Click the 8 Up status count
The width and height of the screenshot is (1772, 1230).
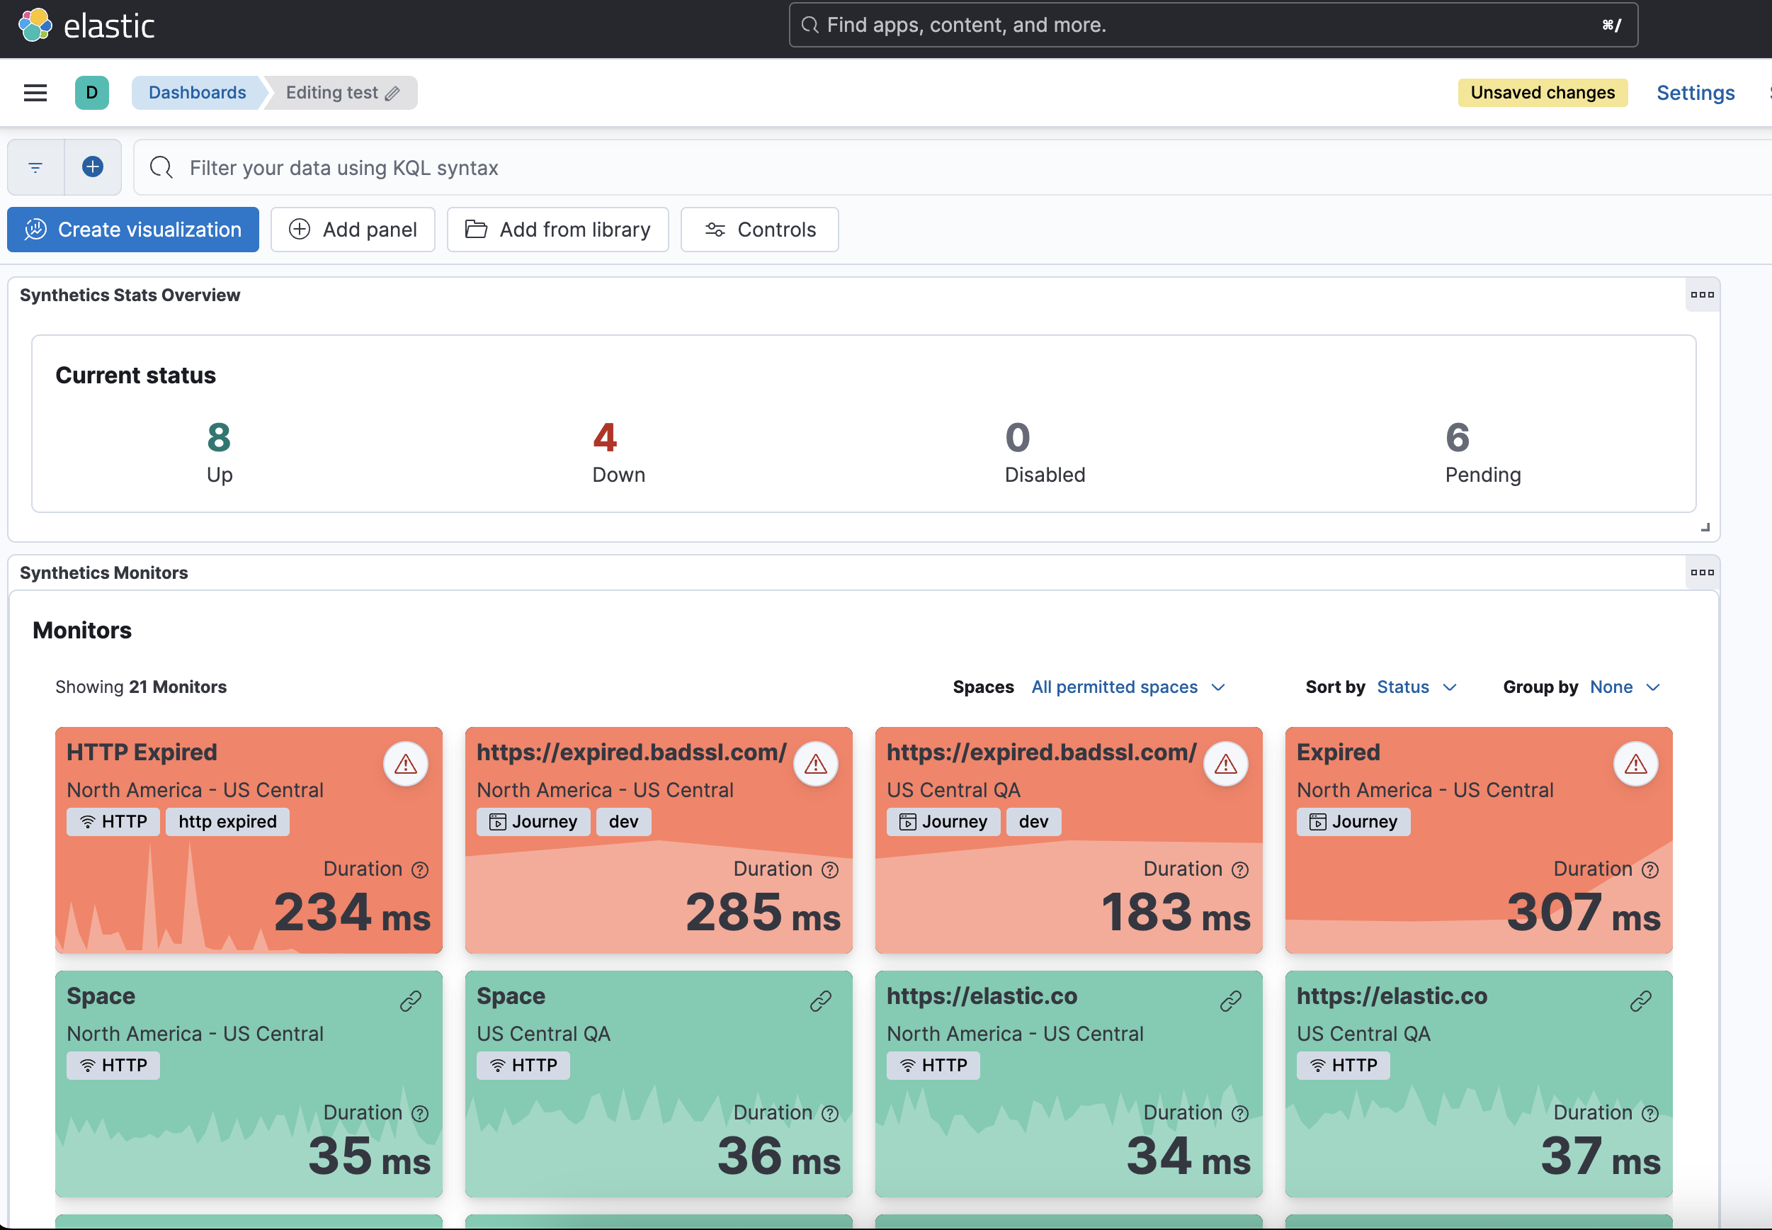click(220, 438)
